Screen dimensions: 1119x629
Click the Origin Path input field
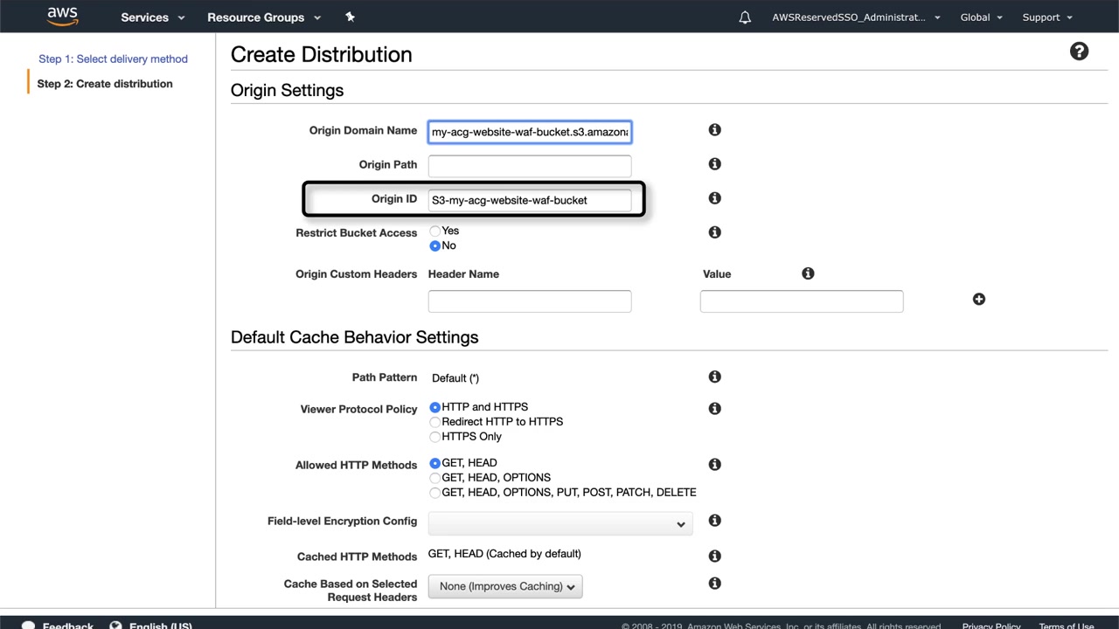tap(529, 165)
